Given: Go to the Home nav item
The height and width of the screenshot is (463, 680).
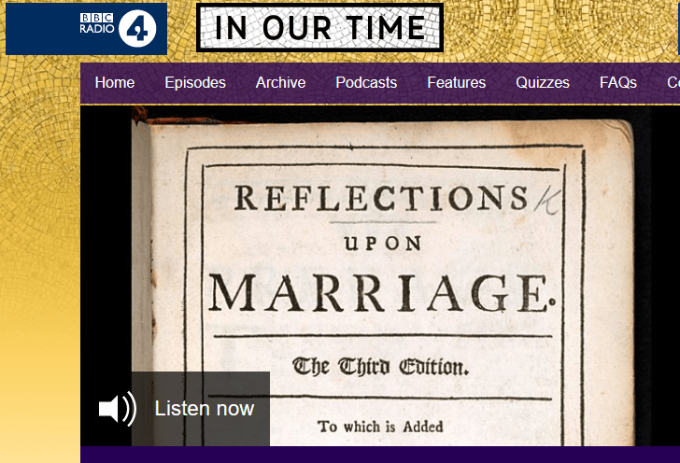Looking at the screenshot, I should coord(115,82).
